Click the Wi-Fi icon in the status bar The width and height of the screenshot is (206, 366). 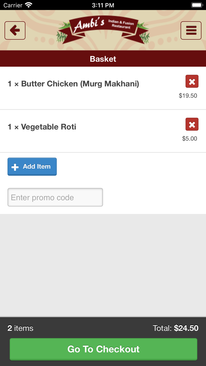pyautogui.click(x=28, y=5)
